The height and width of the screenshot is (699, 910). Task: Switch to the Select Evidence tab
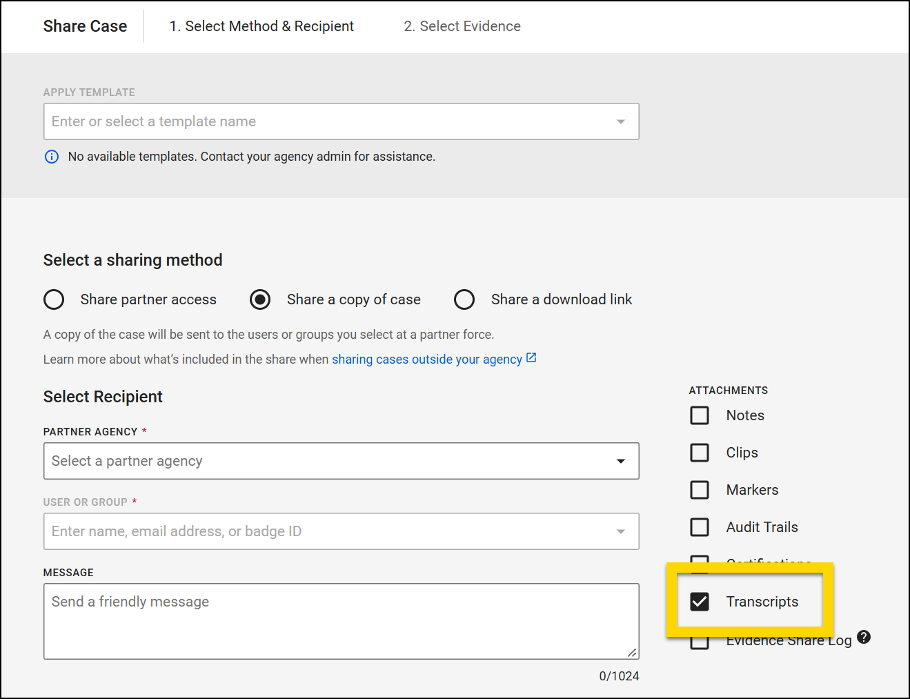point(462,26)
